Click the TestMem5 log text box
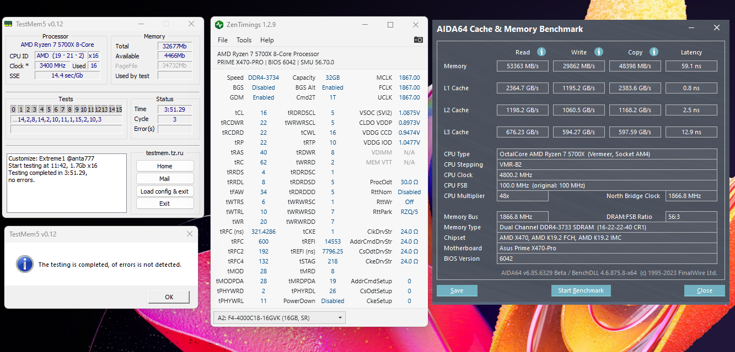Screen dimensions: 735x352 [67, 183]
